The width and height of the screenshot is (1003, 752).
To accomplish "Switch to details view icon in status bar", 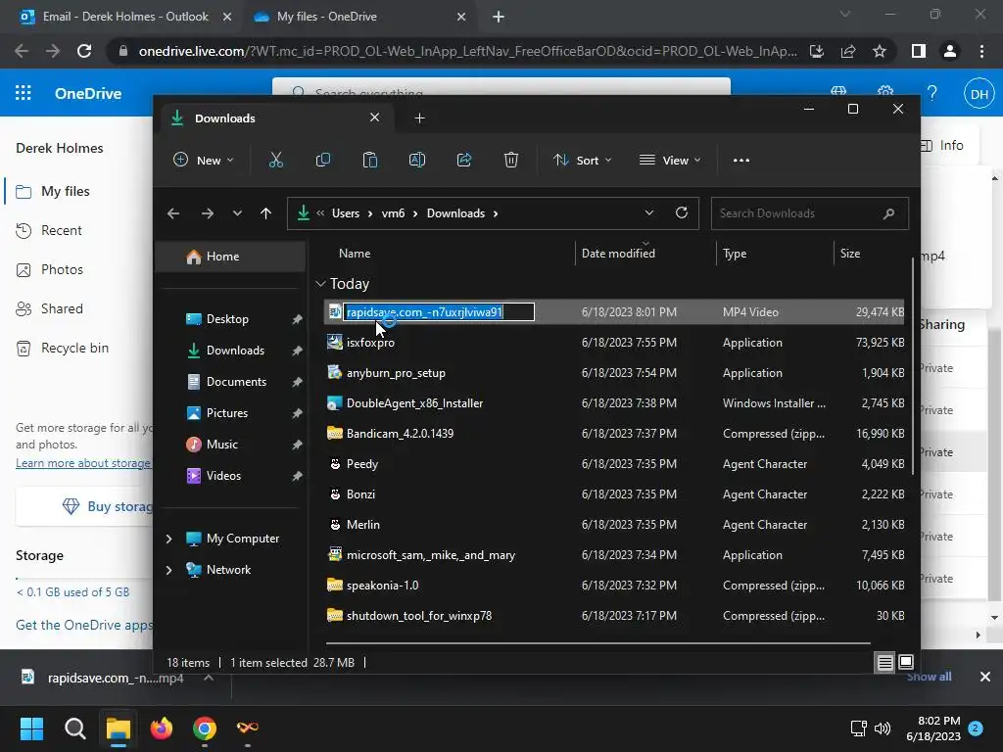I will [884, 663].
